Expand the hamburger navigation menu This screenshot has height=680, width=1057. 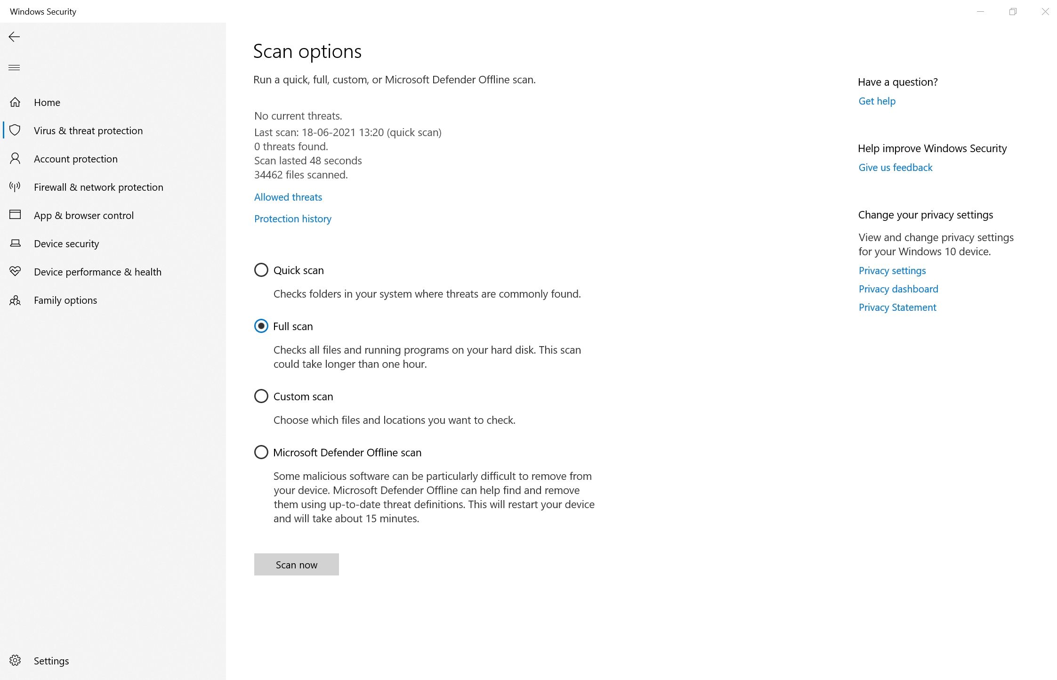point(14,67)
